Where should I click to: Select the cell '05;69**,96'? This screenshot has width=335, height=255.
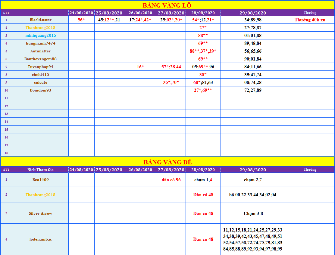203,67
